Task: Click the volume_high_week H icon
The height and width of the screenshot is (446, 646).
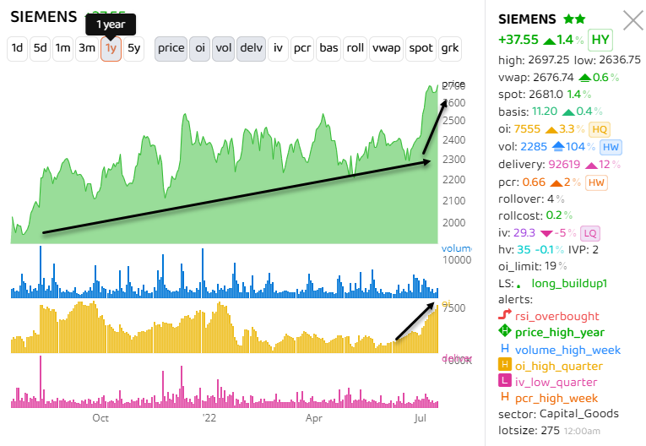Action: [505, 348]
